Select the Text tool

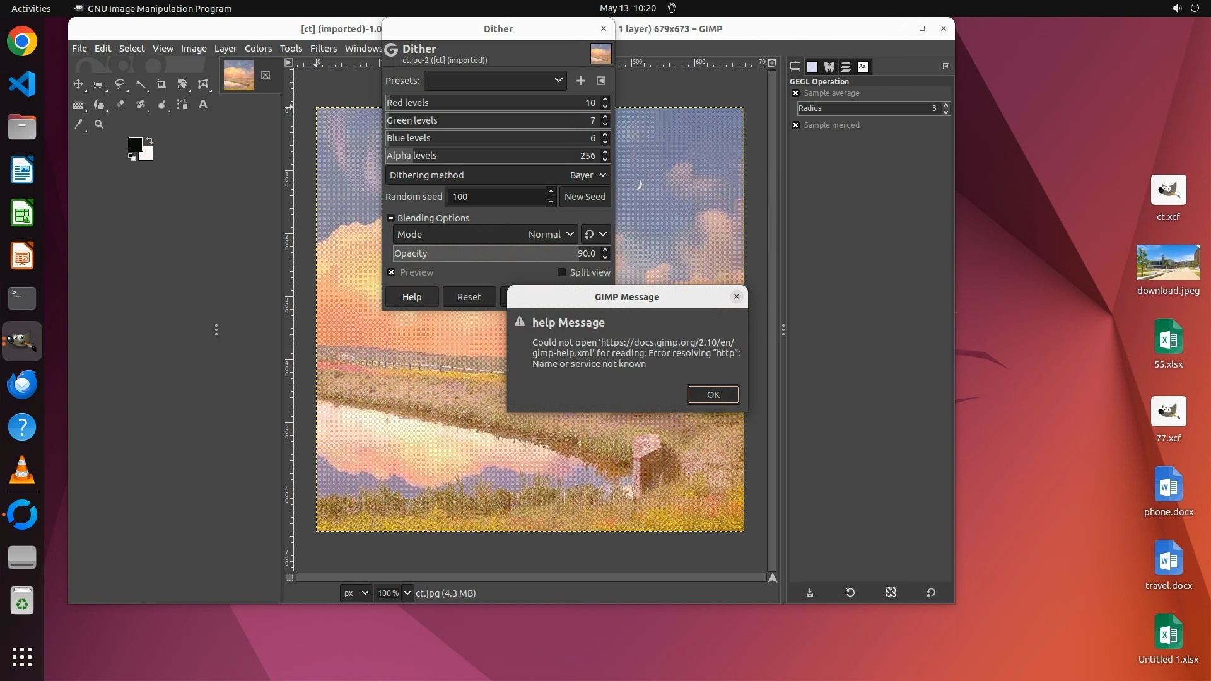pos(203,105)
